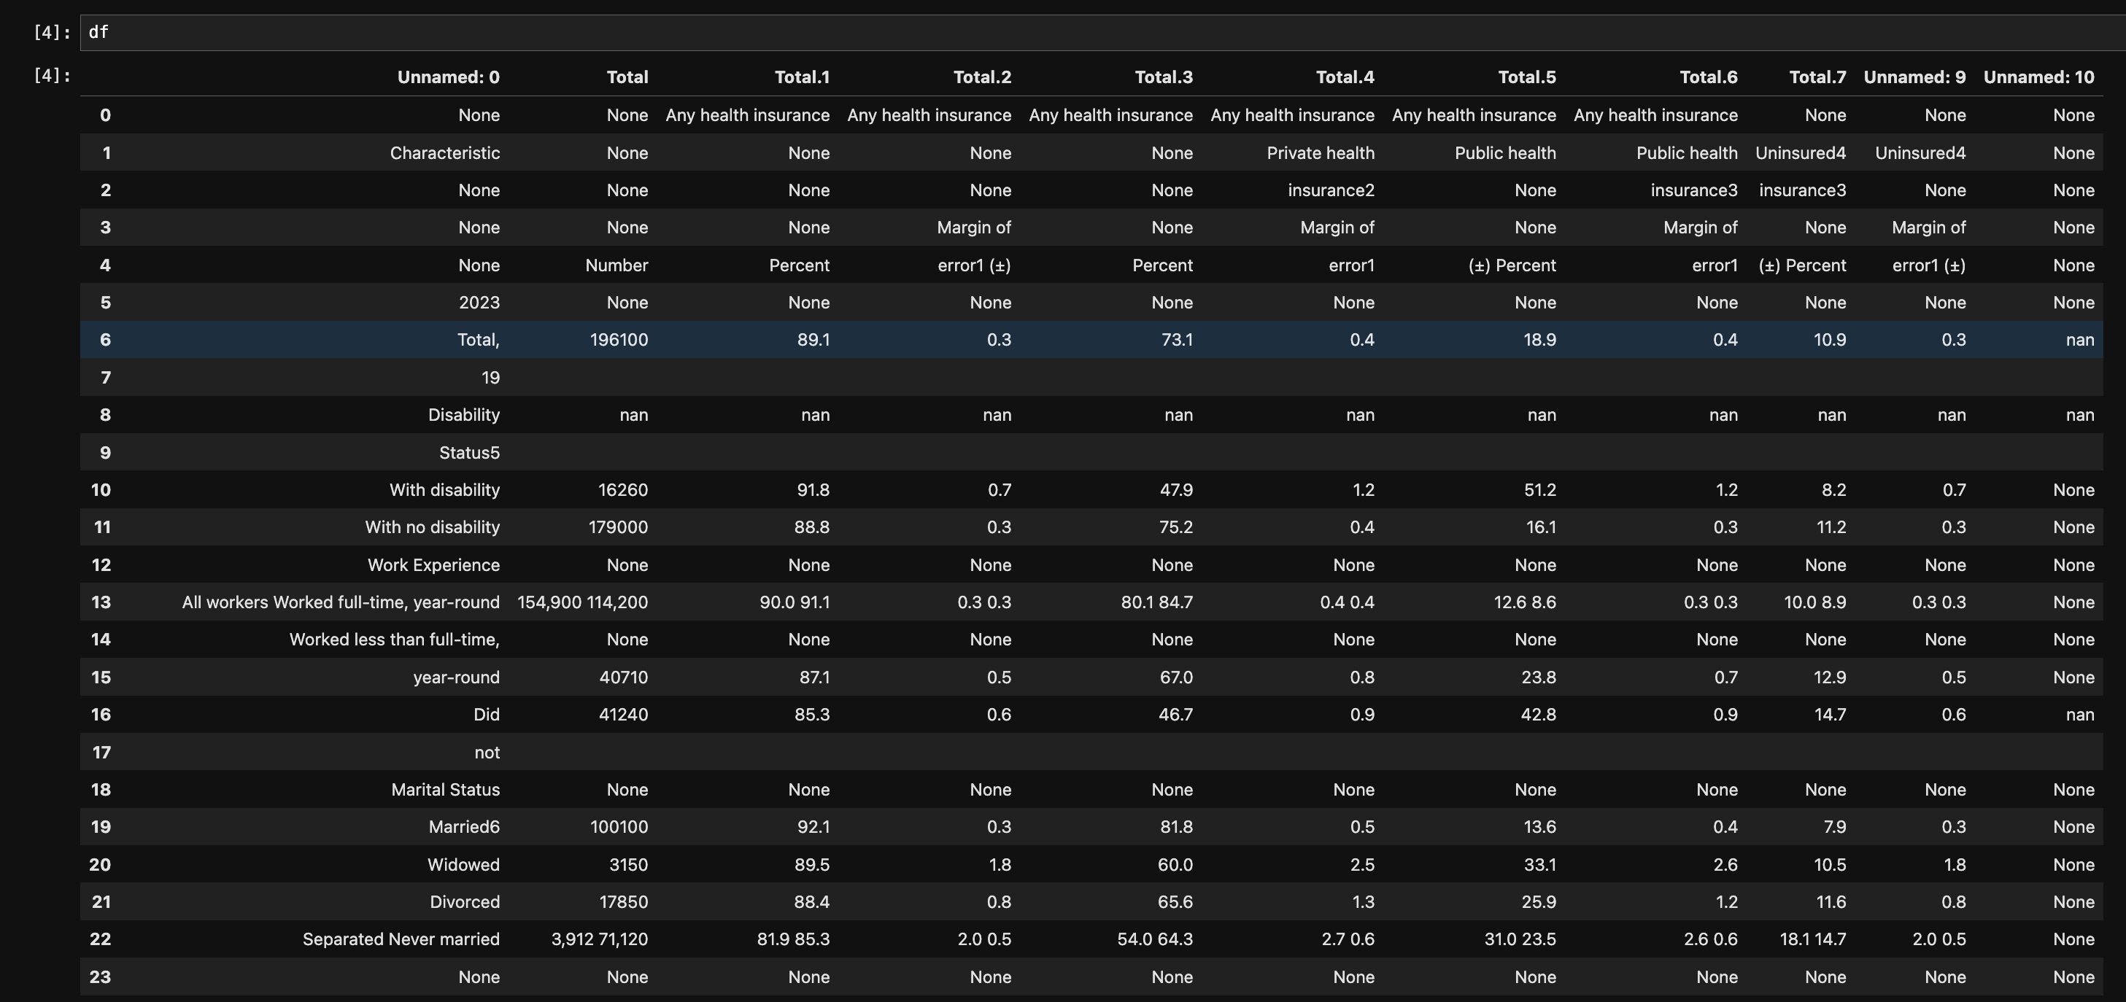Click Separated Never married cell

(x=401, y=939)
